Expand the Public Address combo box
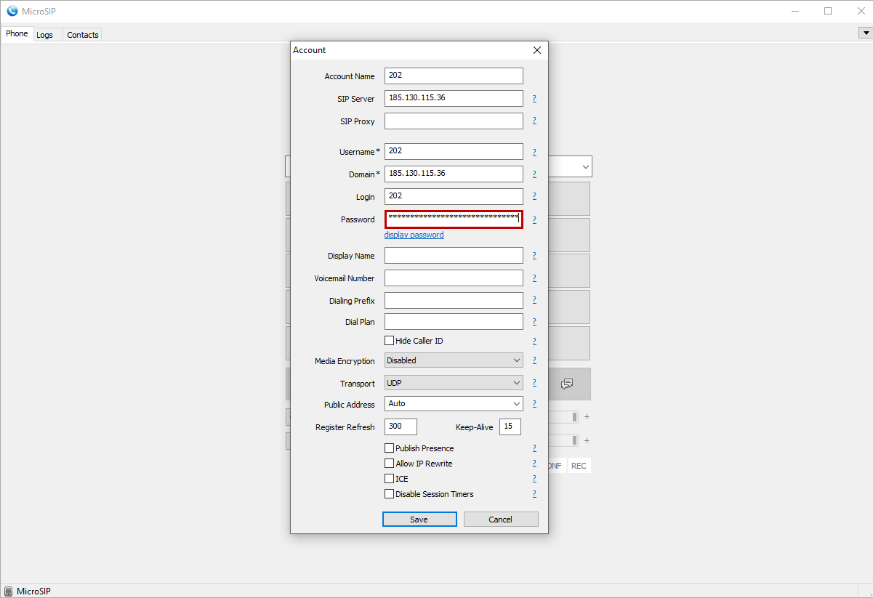The width and height of the screenshot is (873, 598). [454, 403]
